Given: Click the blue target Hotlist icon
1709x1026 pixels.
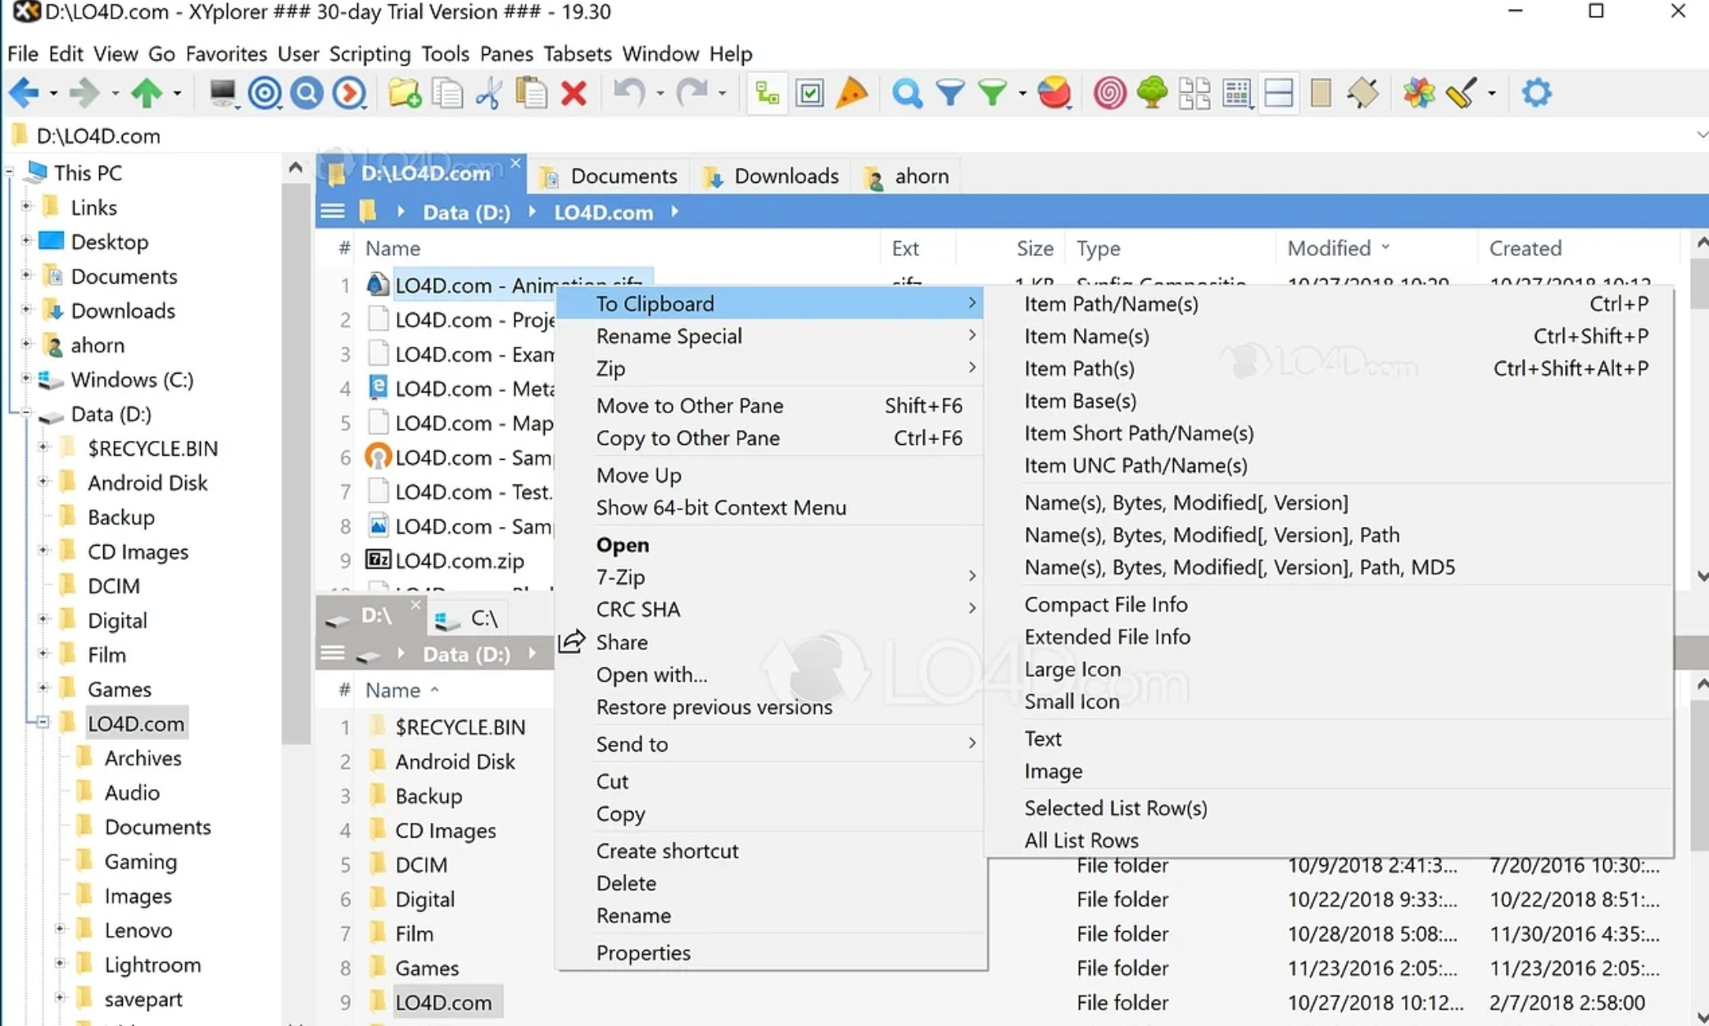Looking at the screenshot, I should (265, 93).
